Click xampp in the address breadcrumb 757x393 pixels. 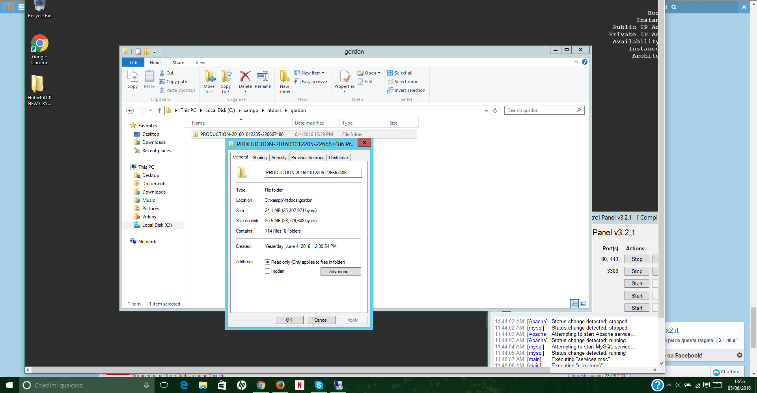point(251,110)
